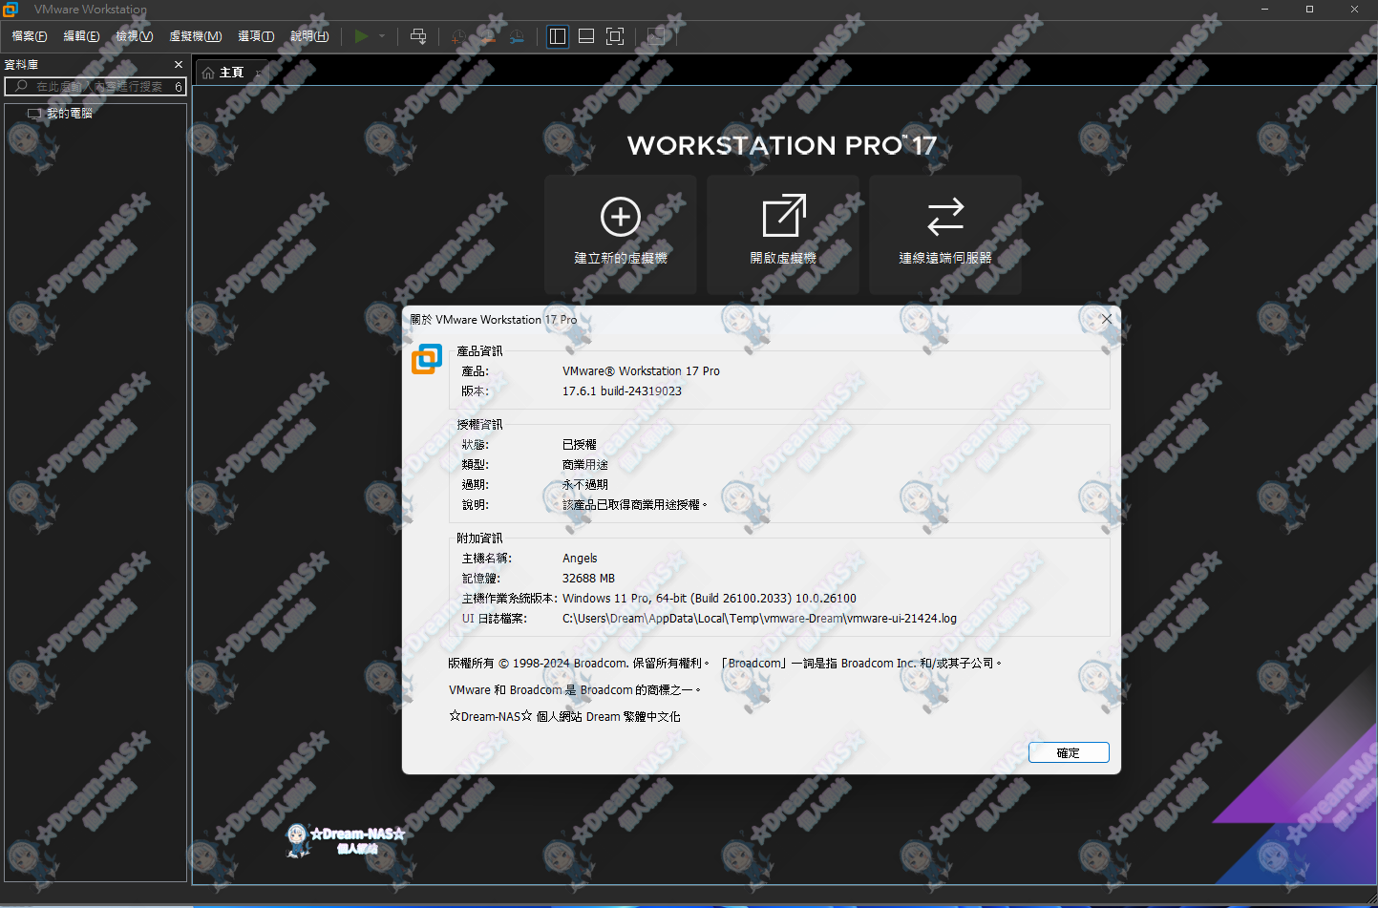Click the host name value Angels
This screenshot has width=1378, height=908.
point(580,559)
